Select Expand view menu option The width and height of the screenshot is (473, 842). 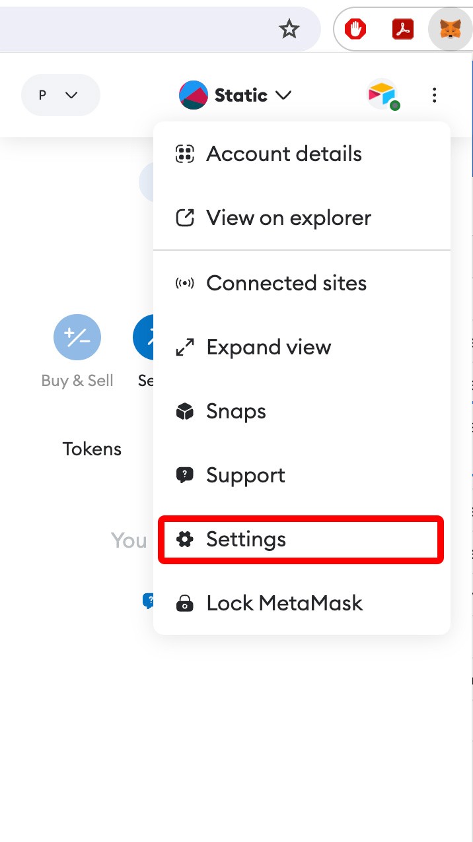268,347
